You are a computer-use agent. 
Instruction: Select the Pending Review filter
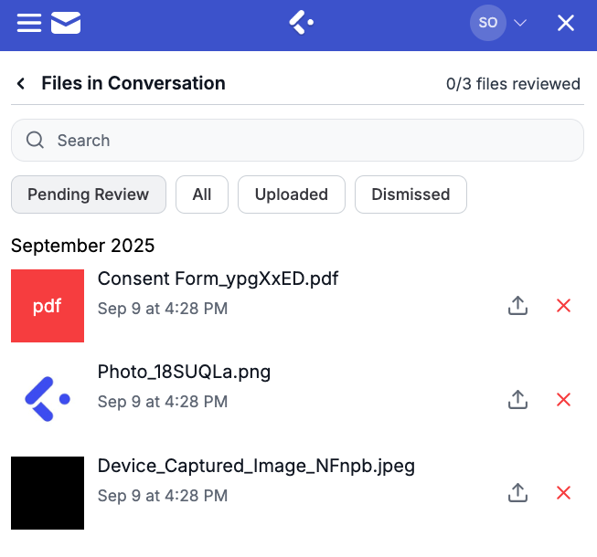88,194
